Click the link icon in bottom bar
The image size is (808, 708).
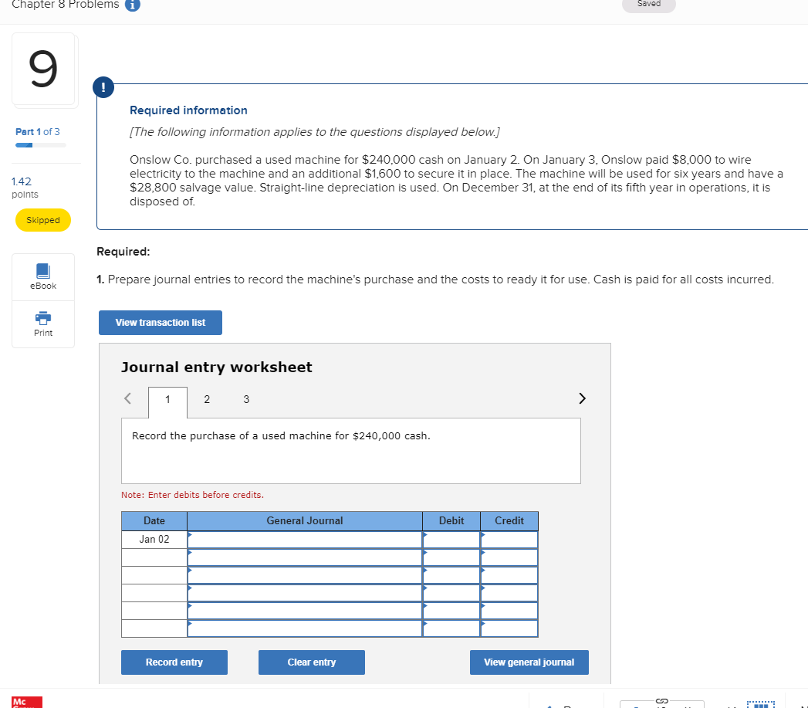click(662, 701)
